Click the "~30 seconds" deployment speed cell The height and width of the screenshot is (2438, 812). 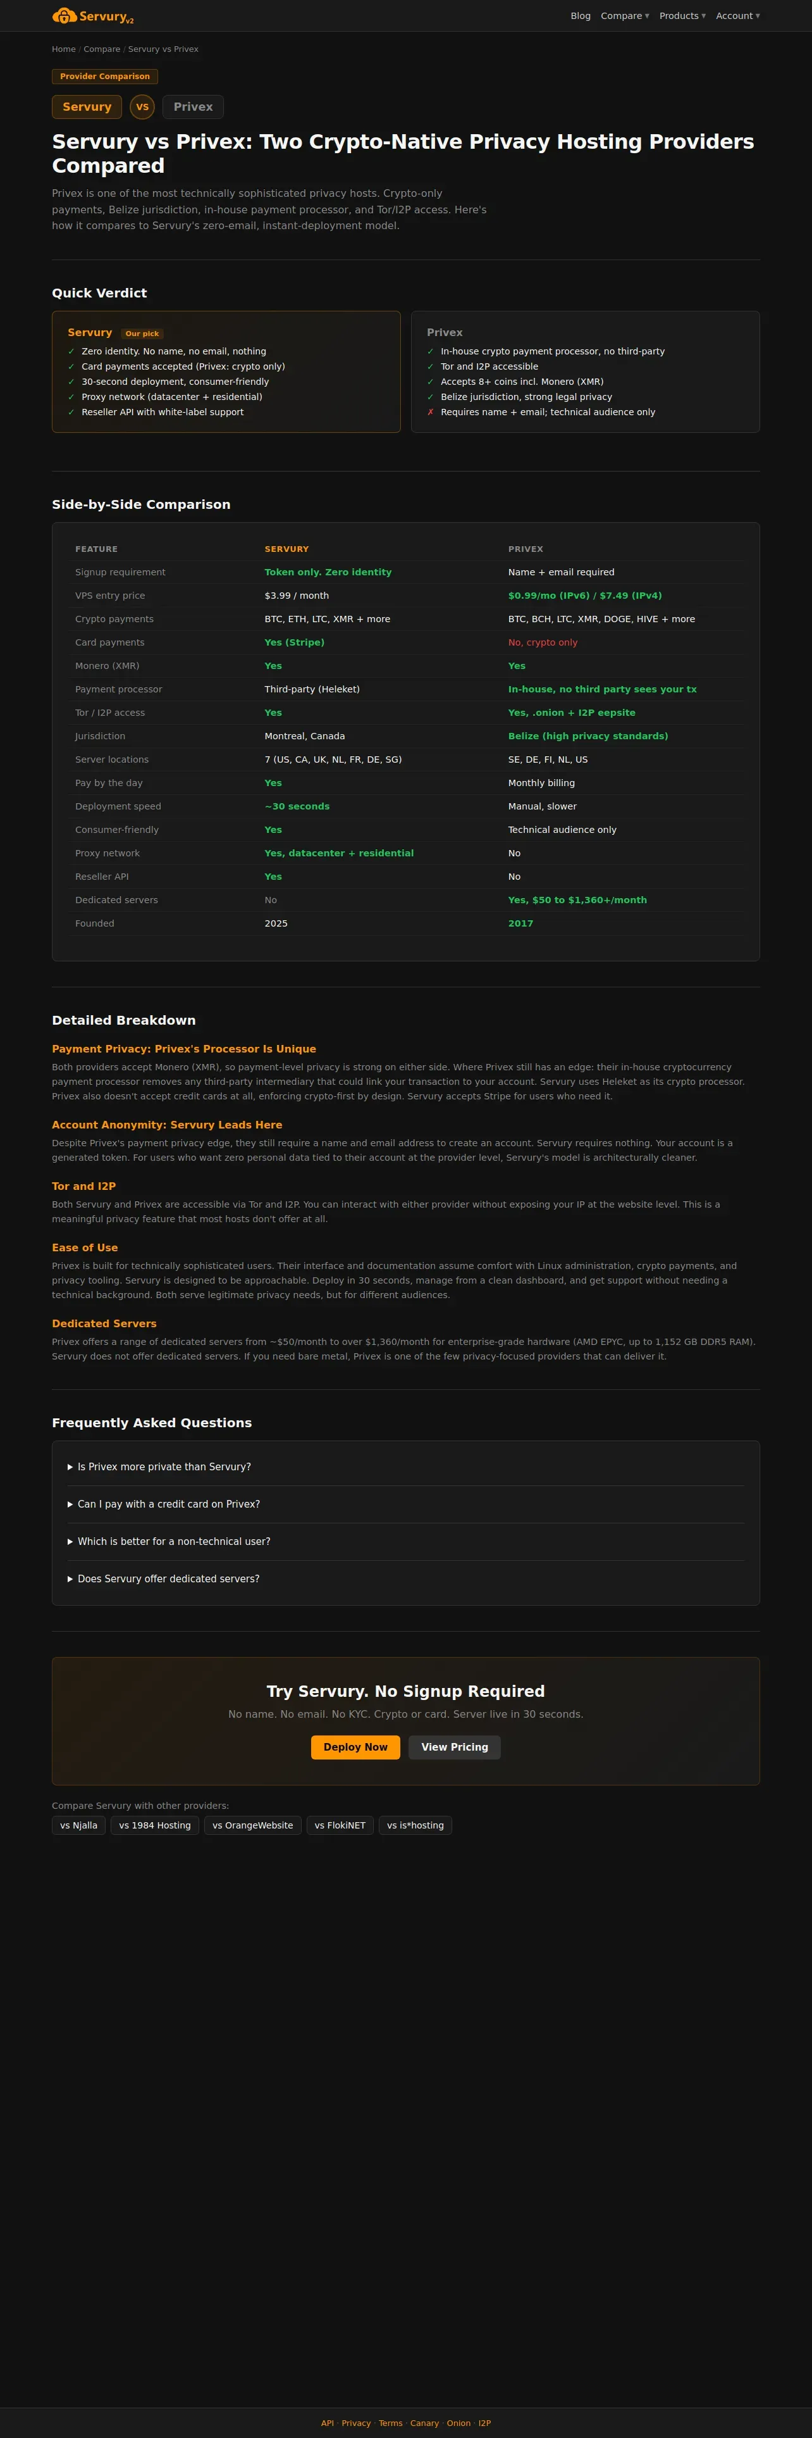[x=297, y=806]
